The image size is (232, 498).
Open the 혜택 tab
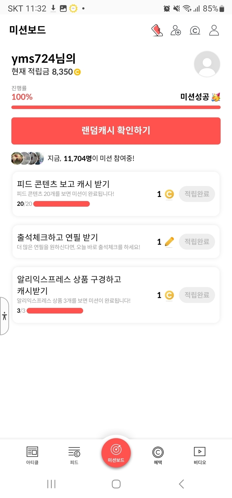(158, 455)
